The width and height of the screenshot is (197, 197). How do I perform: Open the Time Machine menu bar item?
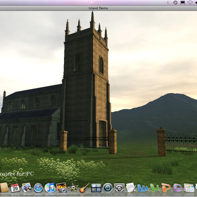(175, 2)
